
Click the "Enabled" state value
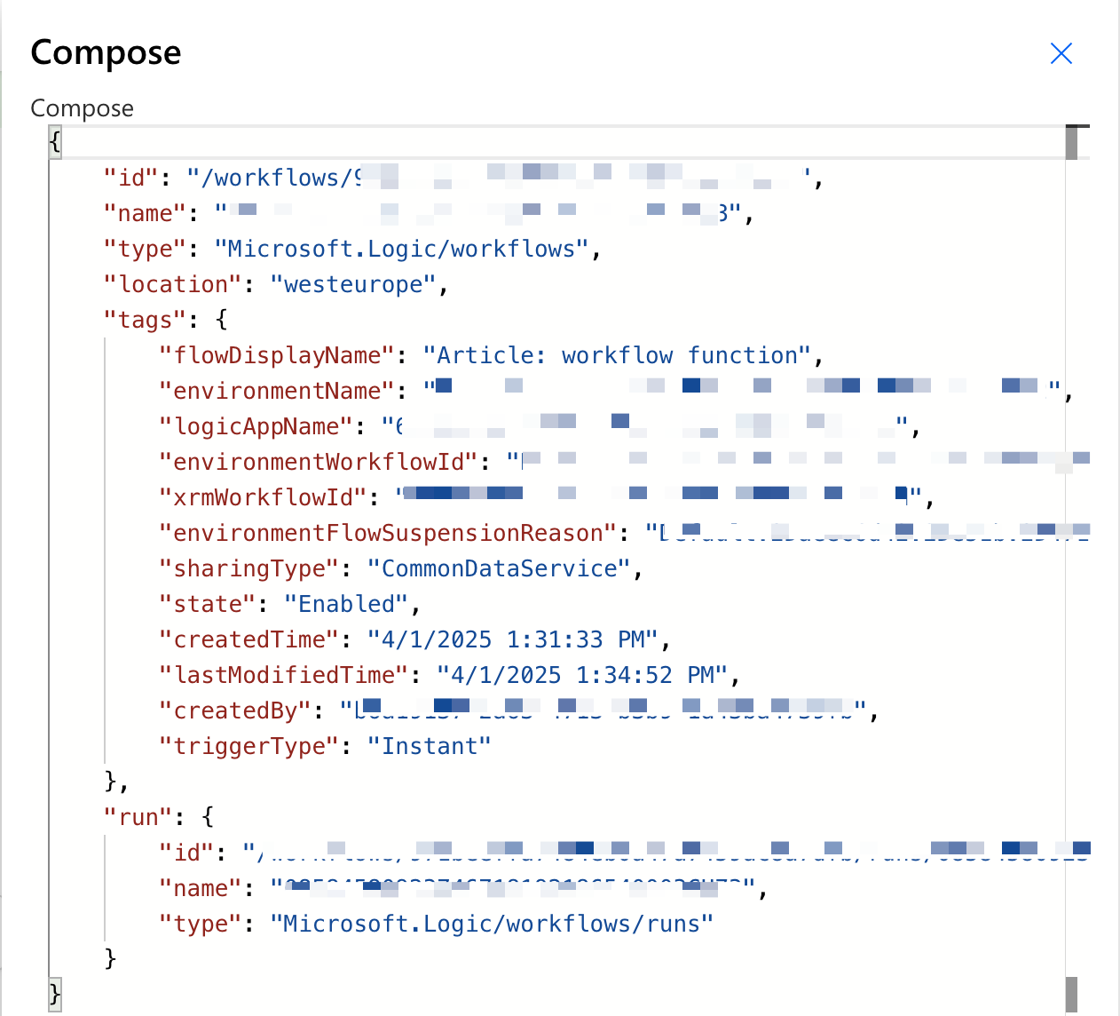[346, 604]
